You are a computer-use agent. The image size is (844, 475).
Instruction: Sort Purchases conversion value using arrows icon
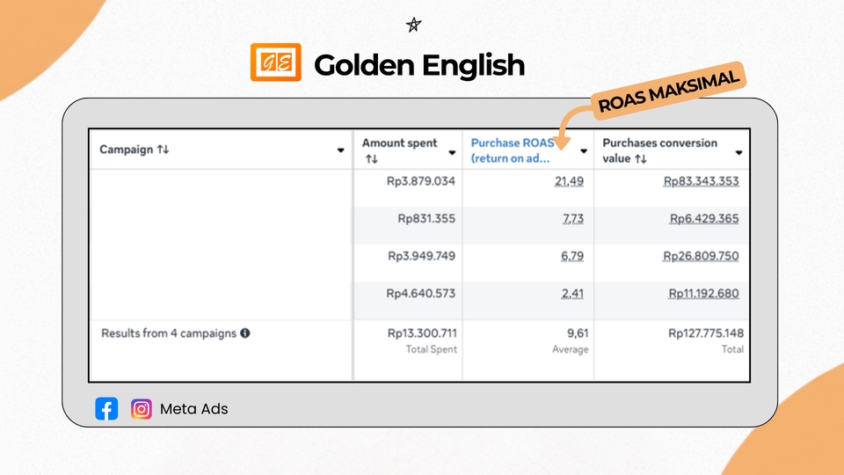tap(641, 159)
